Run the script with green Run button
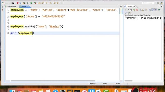Image resolution: width=165 pixels, height=92 pixels. (x=31, y=3)
